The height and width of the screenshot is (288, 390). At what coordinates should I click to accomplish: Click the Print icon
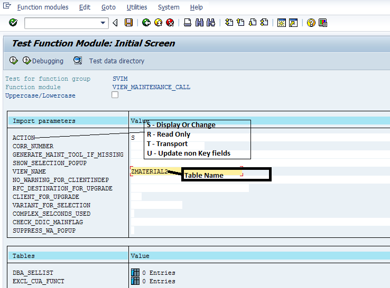click(188, 23)
